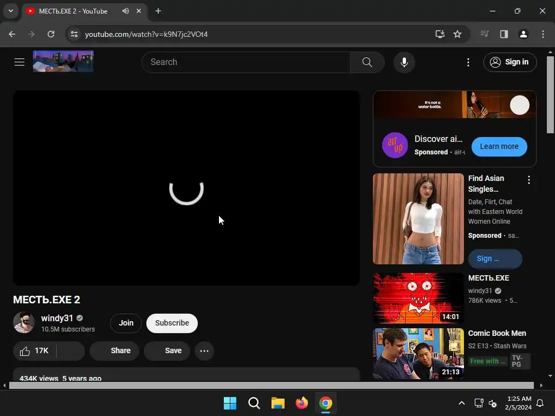
Task: Click the ad's Sign button
Action: click(495, 258)
